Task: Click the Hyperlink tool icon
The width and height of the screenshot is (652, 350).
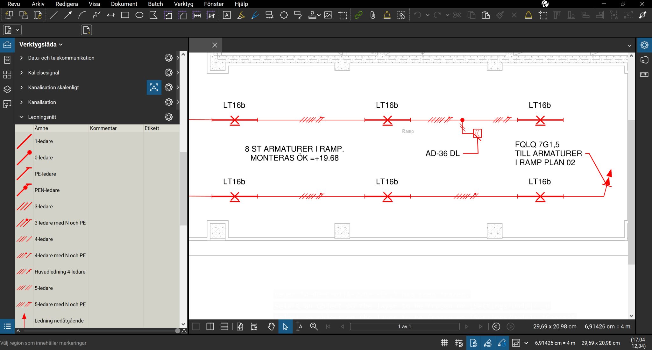Action: (x=358, y=15)
